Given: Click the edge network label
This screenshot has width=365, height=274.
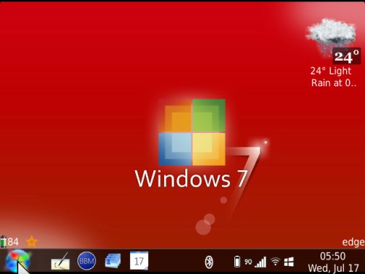Looking at the screenshot, I should coord(353,242).
